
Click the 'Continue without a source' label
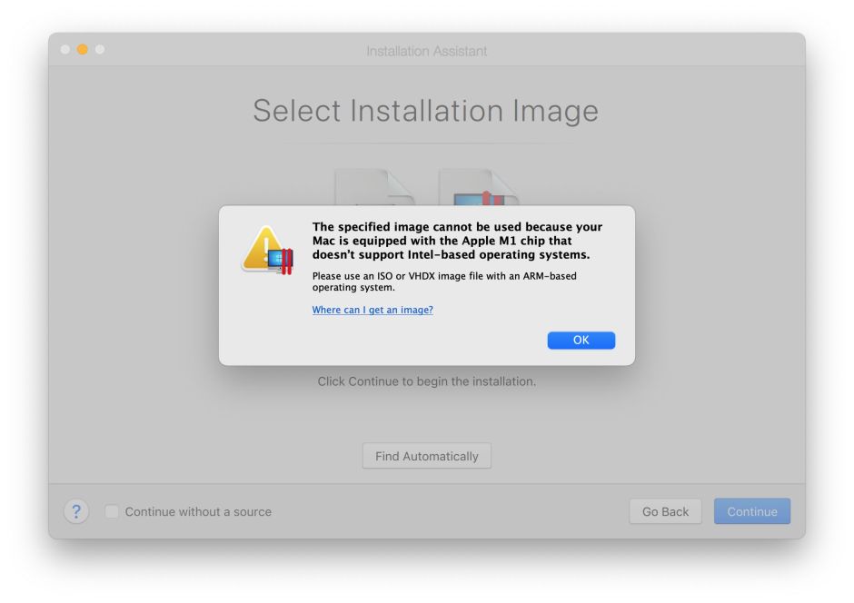pyautogui.click(x=198, y=511)
